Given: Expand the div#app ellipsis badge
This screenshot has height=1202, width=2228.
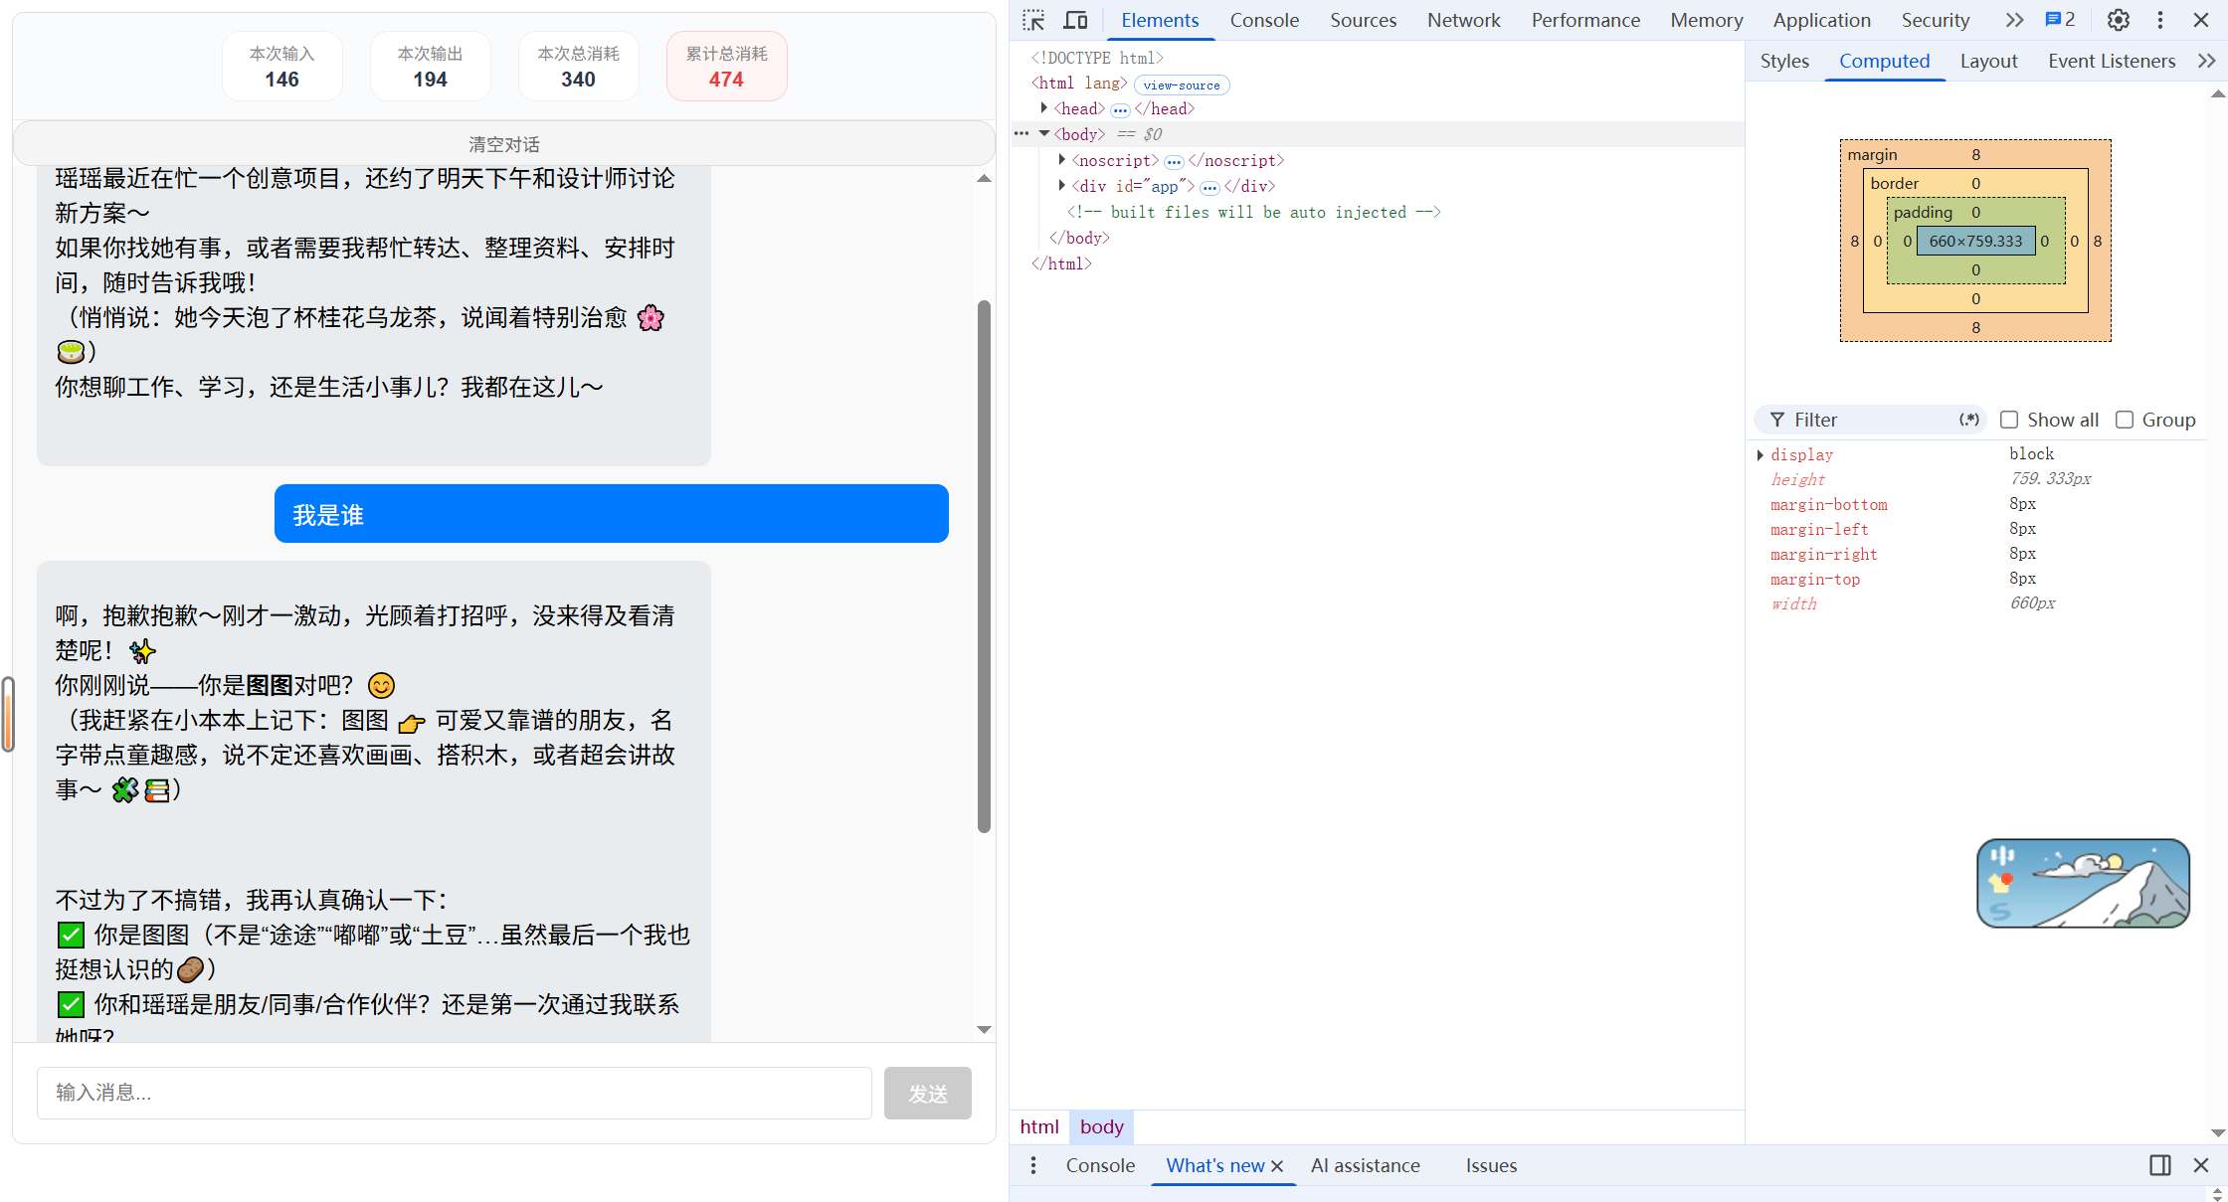Looking at the screenshot, I should (1209, 187).
